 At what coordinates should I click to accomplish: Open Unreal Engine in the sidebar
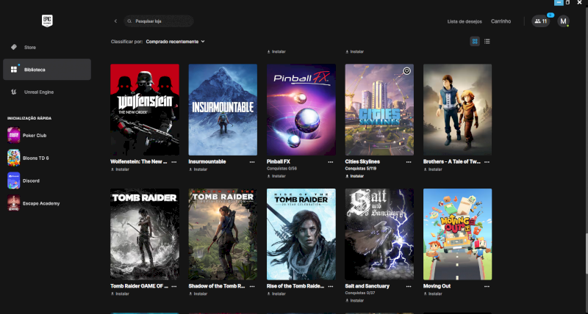38,92
